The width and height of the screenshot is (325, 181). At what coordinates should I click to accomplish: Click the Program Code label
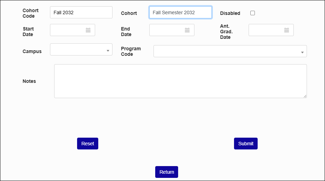131,51
